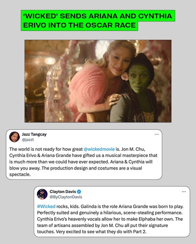The width and height of the screenshot is (196, 244).
Task: Click the Jazz Tangcay display name
Action: click(34, 134)
